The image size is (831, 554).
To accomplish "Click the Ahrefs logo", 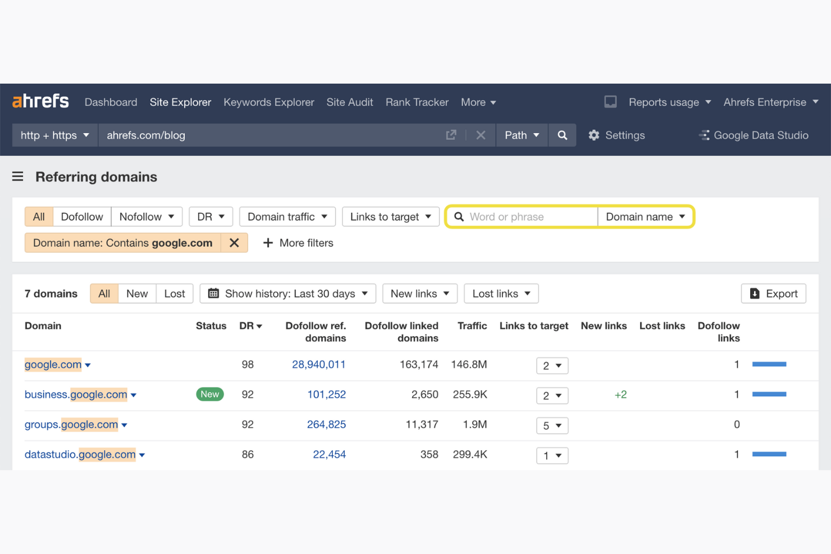I will 40,102.
